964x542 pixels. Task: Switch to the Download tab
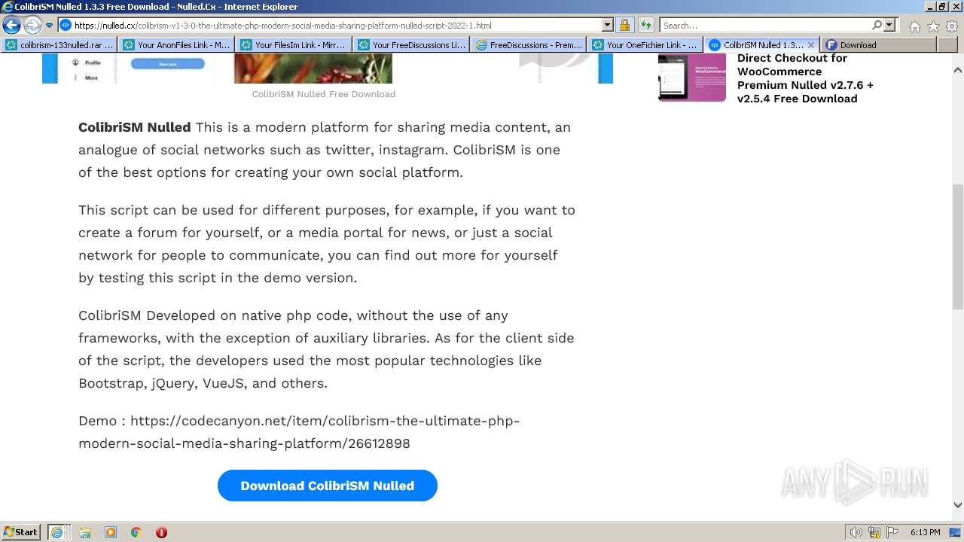click(879, 44)
